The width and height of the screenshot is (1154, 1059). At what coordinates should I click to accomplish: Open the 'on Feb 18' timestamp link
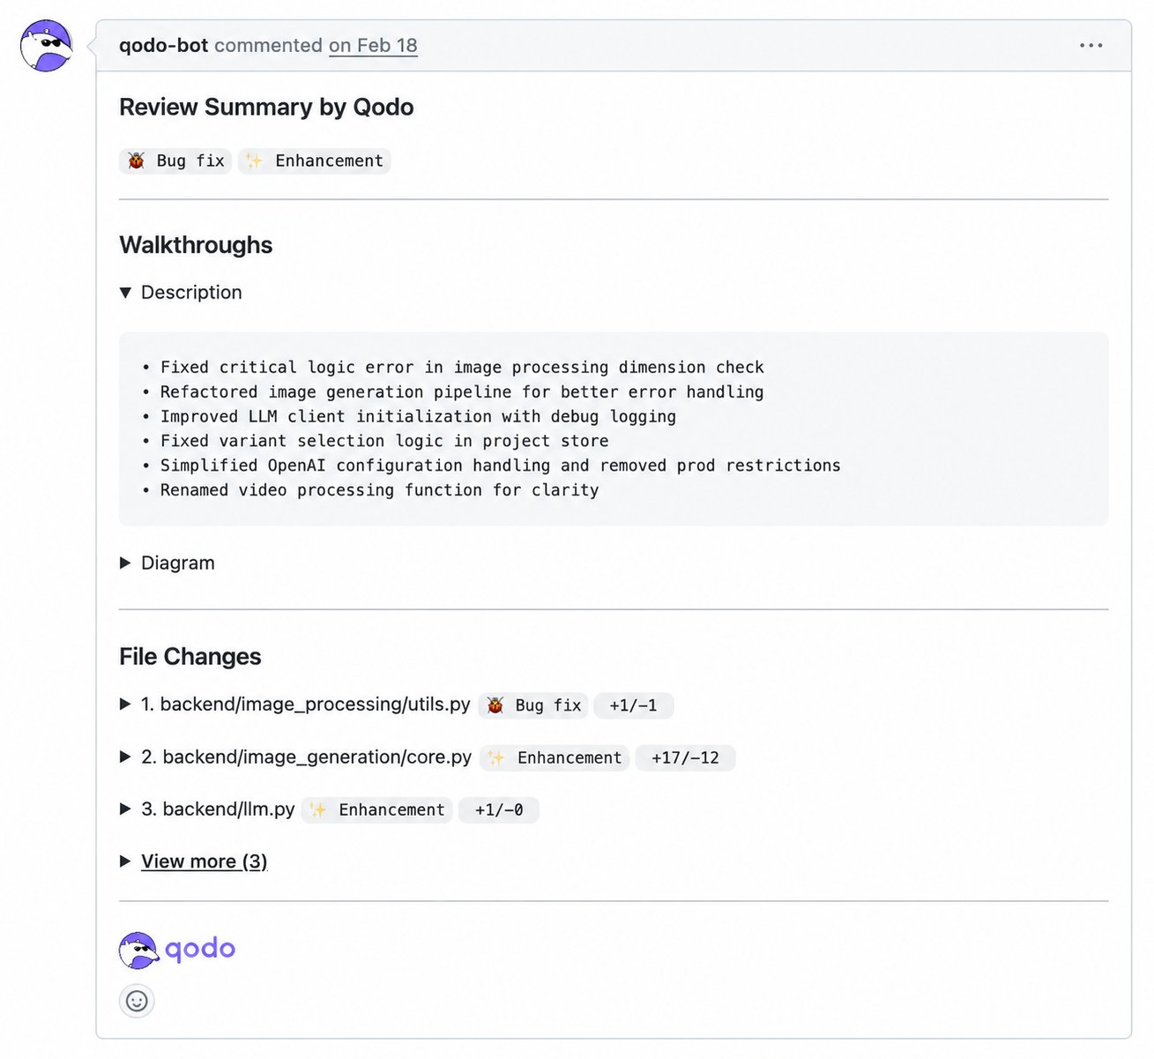pyautogui.click(x=373, y=45)
